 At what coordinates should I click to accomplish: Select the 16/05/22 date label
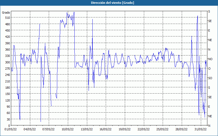click(105, 129)
